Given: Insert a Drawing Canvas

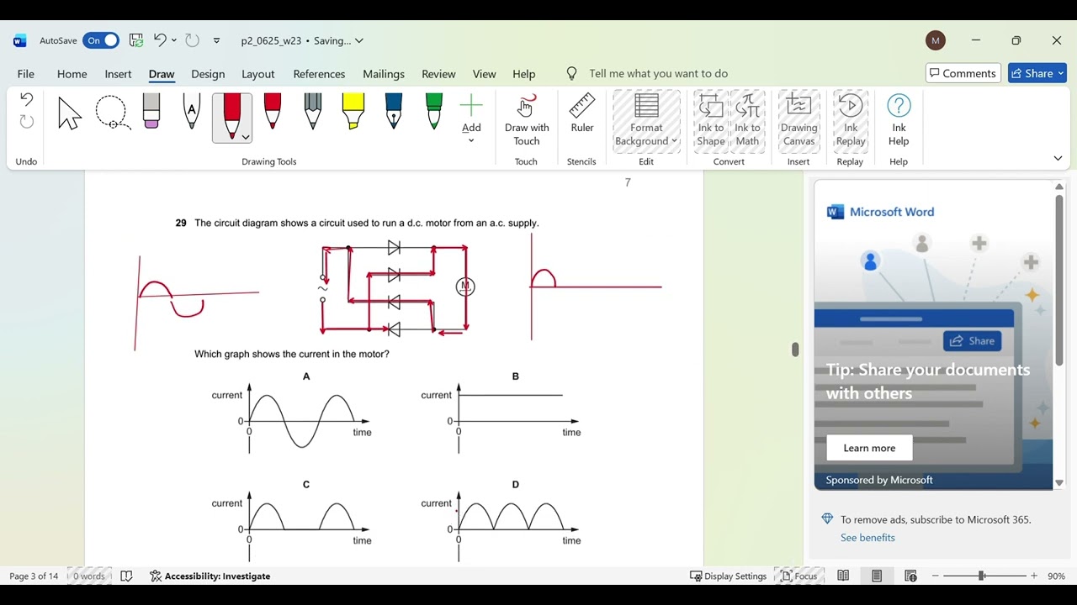Looking at the screenshot, I should 798,120.
